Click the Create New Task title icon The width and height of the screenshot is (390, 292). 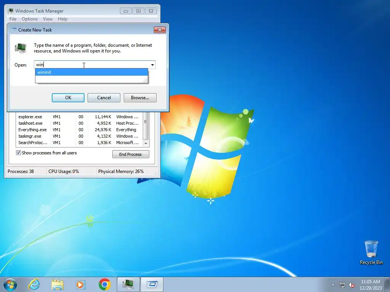click(x=14, y=30)
